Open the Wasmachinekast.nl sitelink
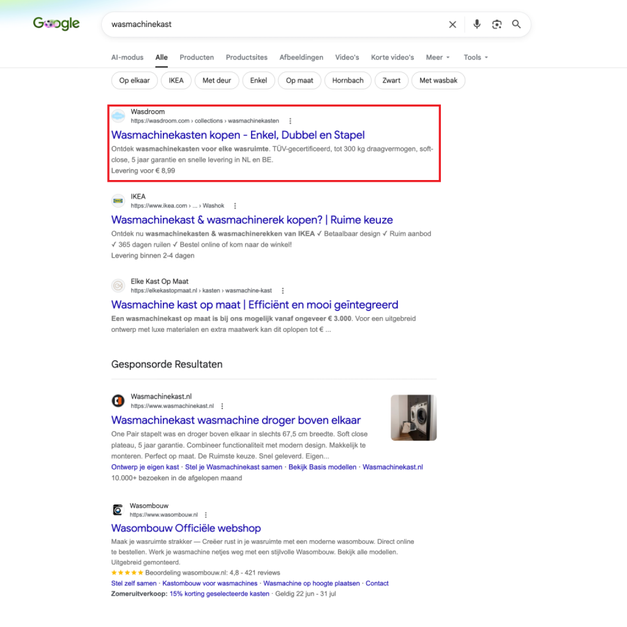This screenshot has height=627, width=627. point(392,467)
